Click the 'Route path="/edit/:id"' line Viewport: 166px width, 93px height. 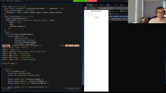point(28,83)
